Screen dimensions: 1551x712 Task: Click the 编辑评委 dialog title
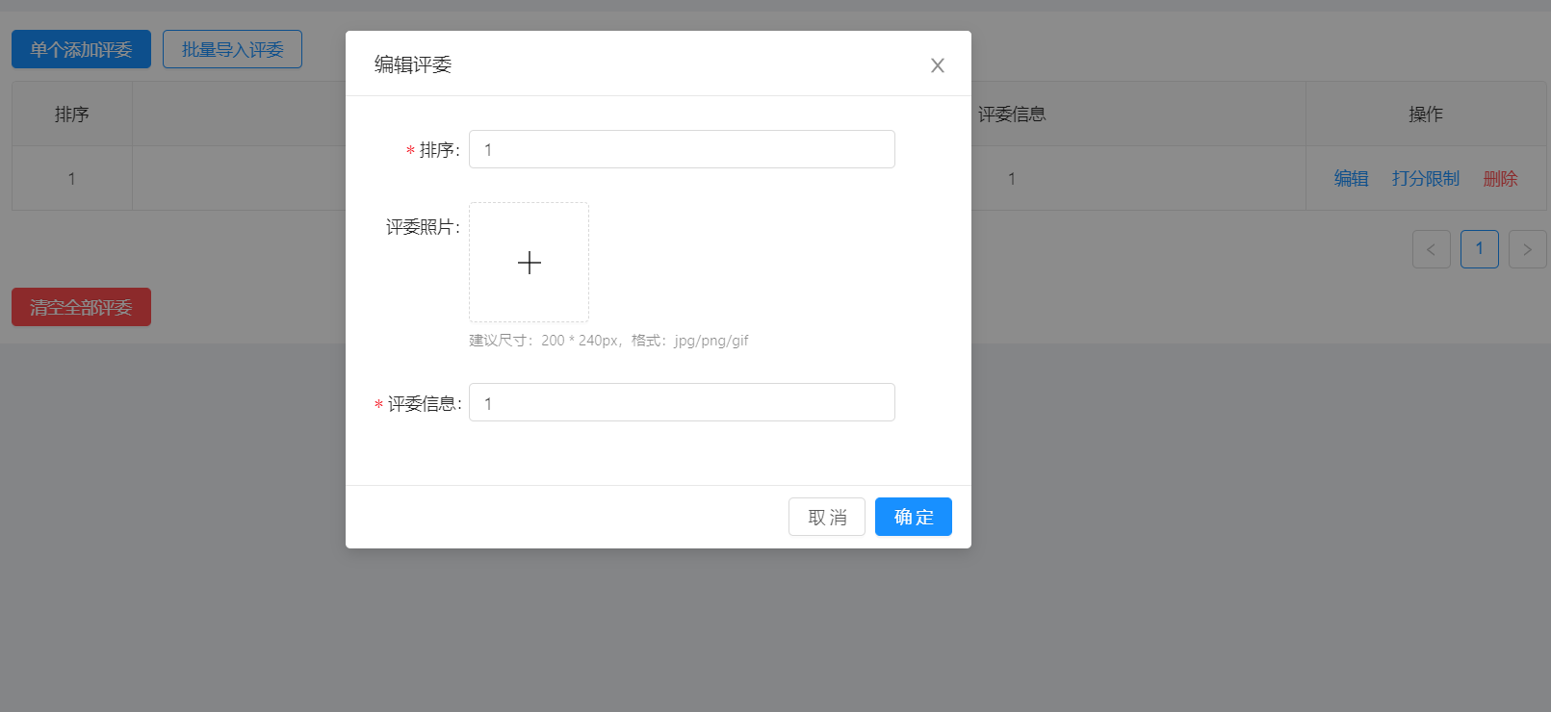(413, 64)
